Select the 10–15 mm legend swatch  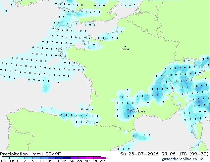(x=44, y=158)
